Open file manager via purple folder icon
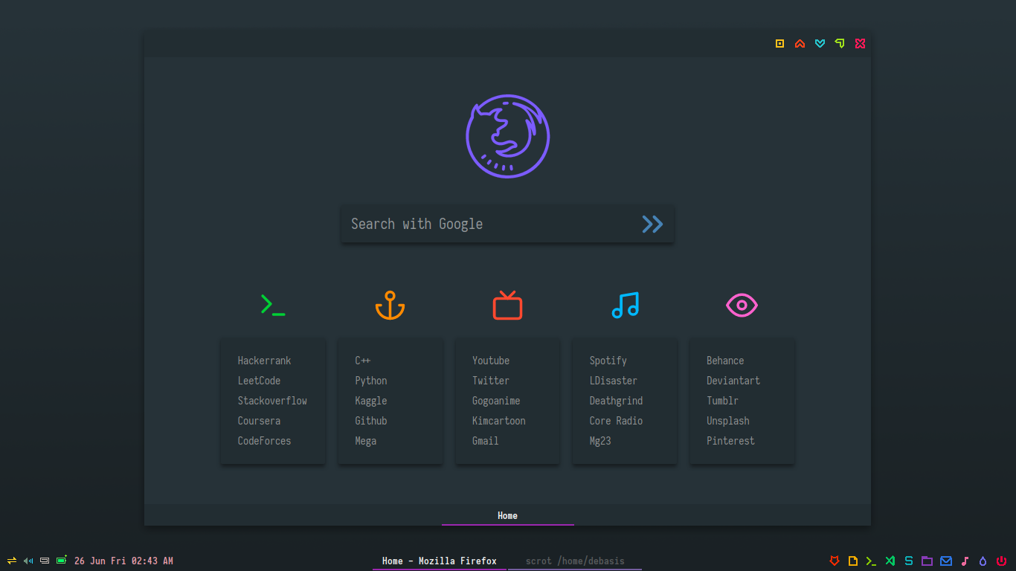Screen dimensions: 1016x571 [927, 561]
